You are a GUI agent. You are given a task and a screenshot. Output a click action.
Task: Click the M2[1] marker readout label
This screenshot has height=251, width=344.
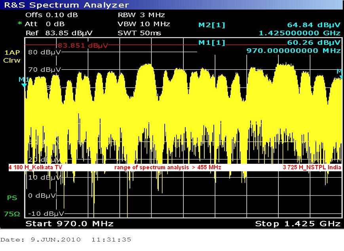[211, 25]
